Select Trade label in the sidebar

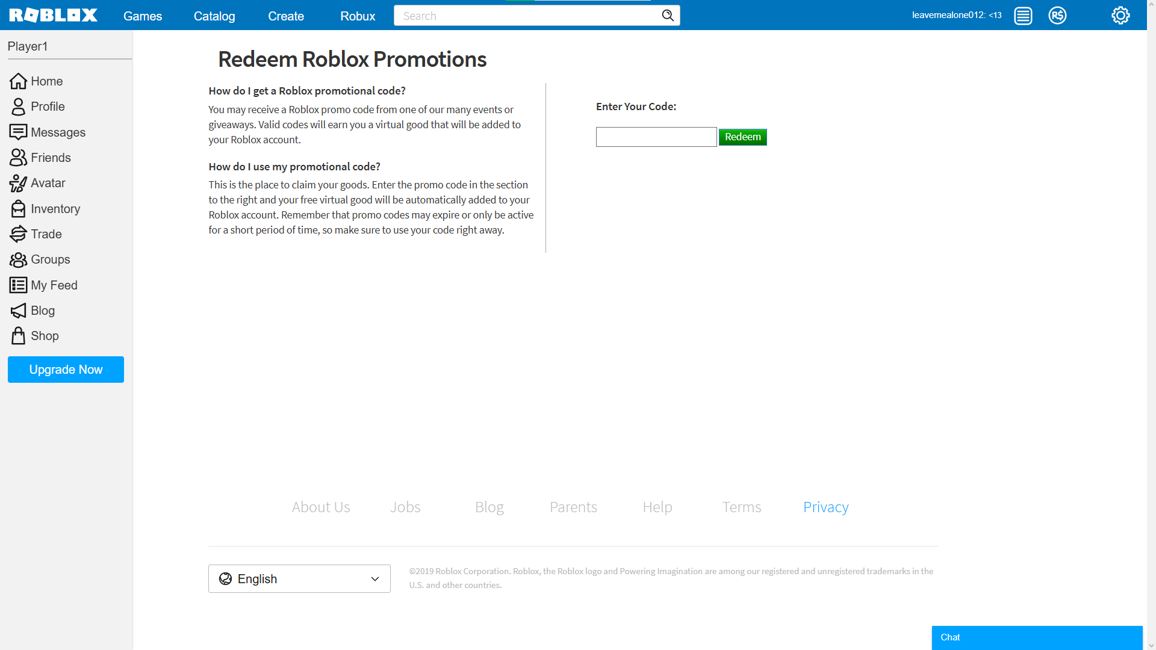[x=46, y=234]
